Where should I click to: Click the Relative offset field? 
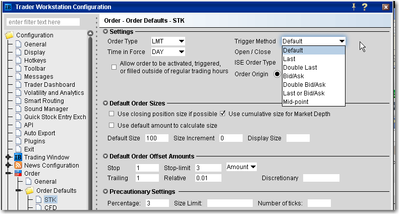click(208, 178)
